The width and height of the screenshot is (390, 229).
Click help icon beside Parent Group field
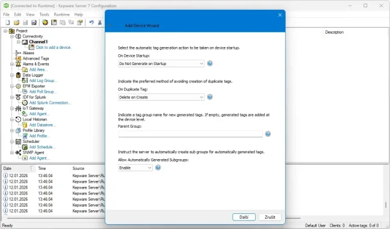click(268, 134)
